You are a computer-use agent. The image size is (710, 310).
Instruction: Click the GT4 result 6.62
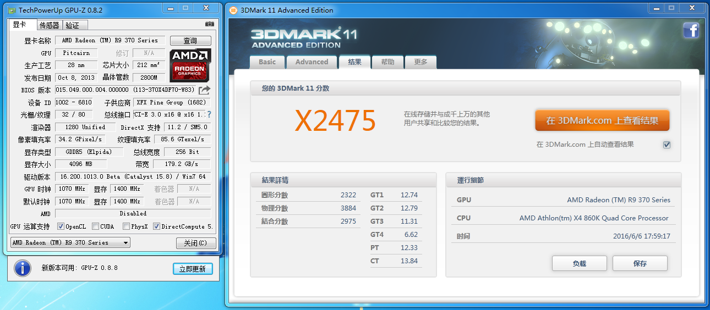tap(411, 235)
